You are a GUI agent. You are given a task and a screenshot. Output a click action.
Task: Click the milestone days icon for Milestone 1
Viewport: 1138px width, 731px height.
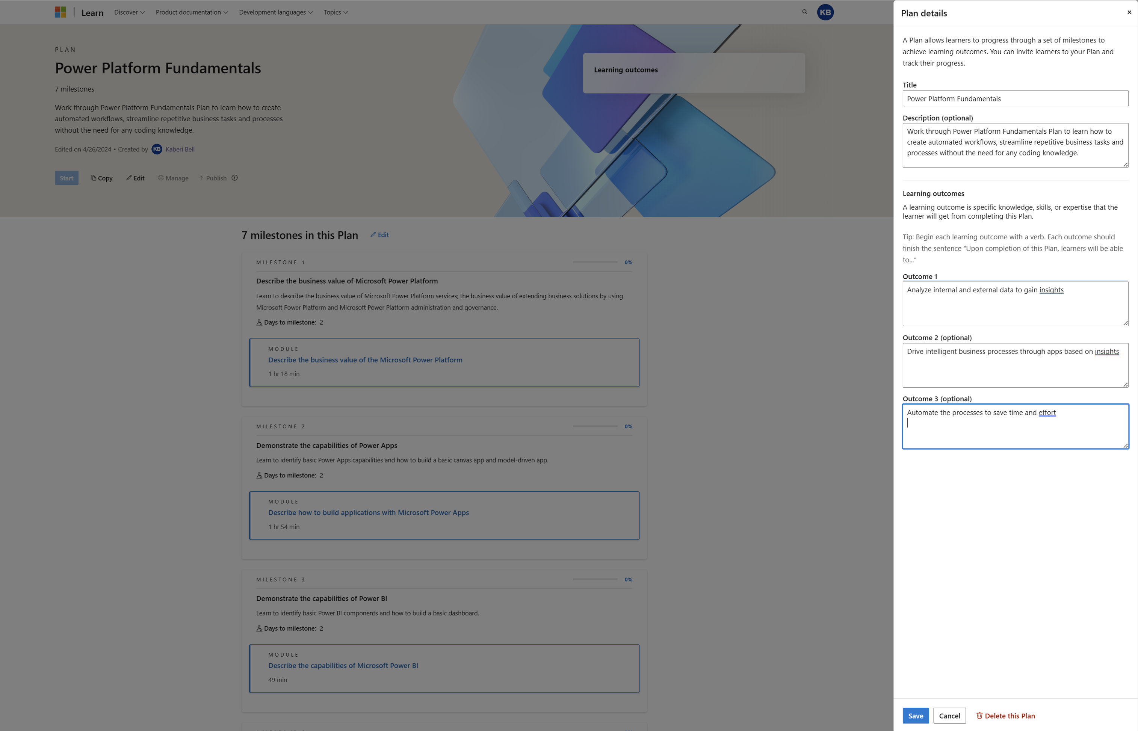(x=259, y=322)
